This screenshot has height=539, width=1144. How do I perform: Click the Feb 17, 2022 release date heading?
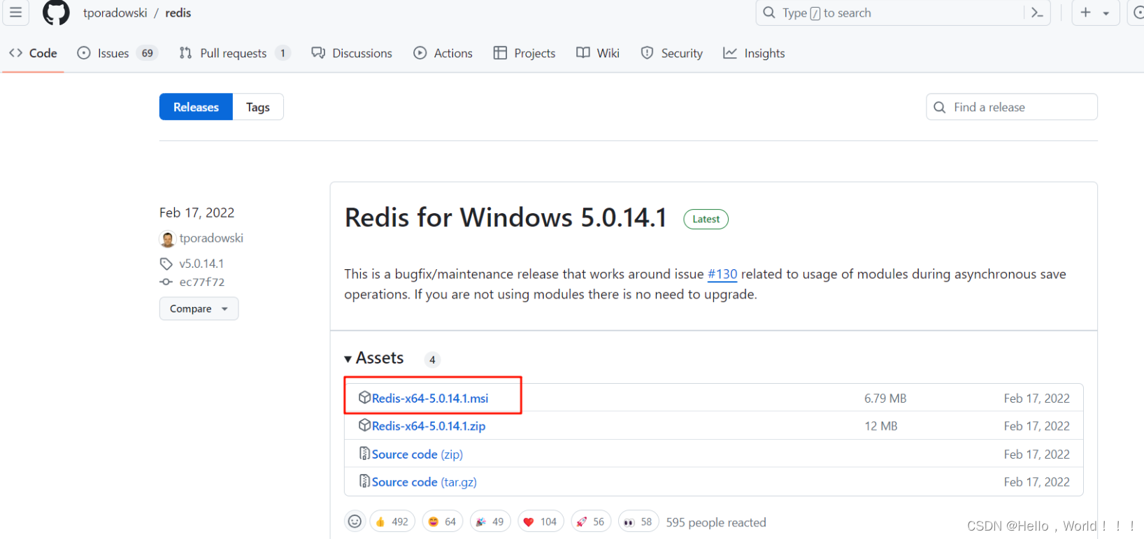point(196,213)
